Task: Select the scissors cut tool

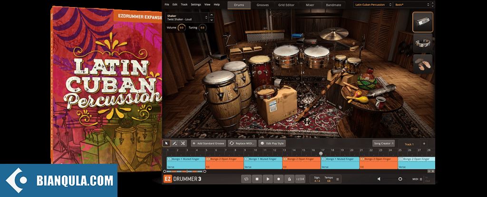Action: click(x=183, y=143)
